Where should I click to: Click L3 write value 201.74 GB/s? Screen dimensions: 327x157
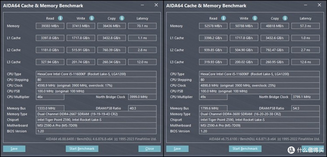[81, 62]
